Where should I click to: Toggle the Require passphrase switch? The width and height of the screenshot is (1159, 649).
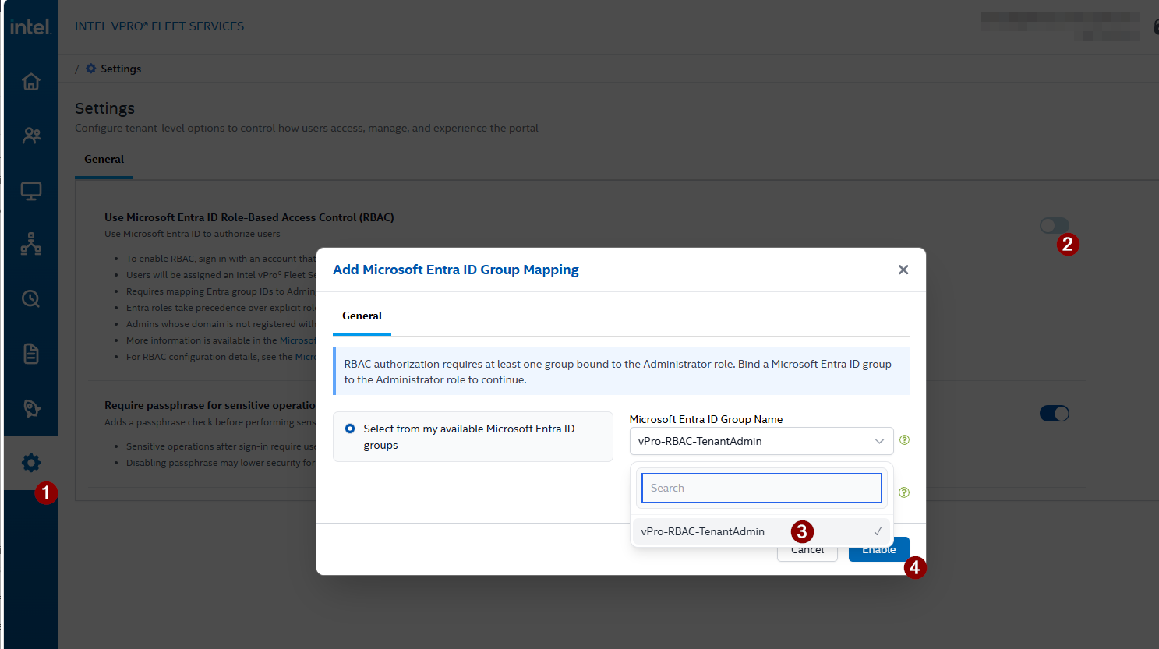click(x=1055, y=413)
